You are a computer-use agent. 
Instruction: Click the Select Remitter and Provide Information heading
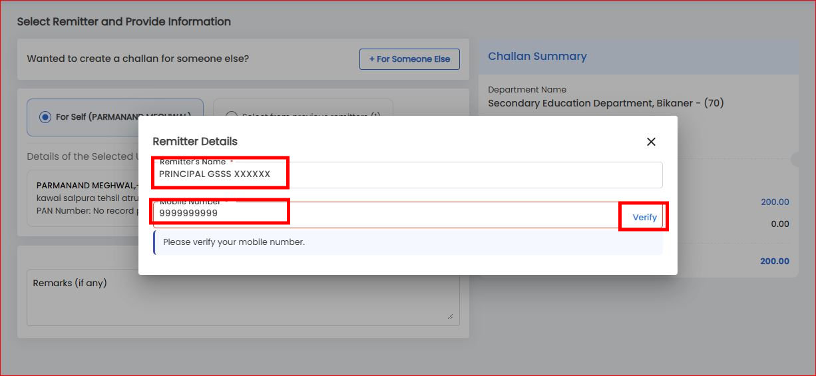(124, 21)
